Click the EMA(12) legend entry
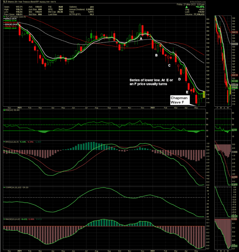239x252 pixels. point(11,23)
